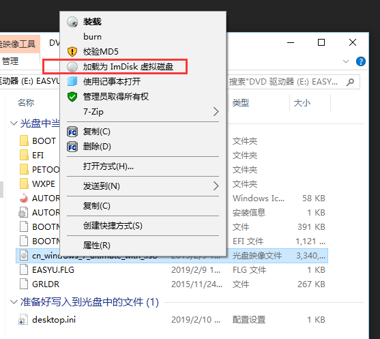Click the 装载 mount disc icon

(72, 22)
